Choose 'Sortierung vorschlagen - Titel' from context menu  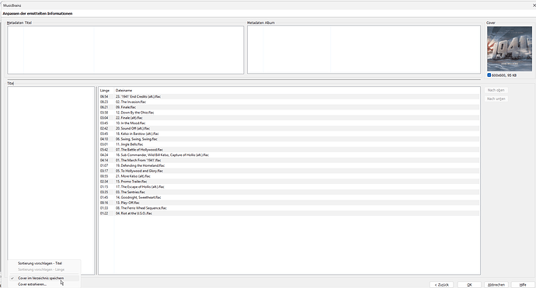click(40, 263)
